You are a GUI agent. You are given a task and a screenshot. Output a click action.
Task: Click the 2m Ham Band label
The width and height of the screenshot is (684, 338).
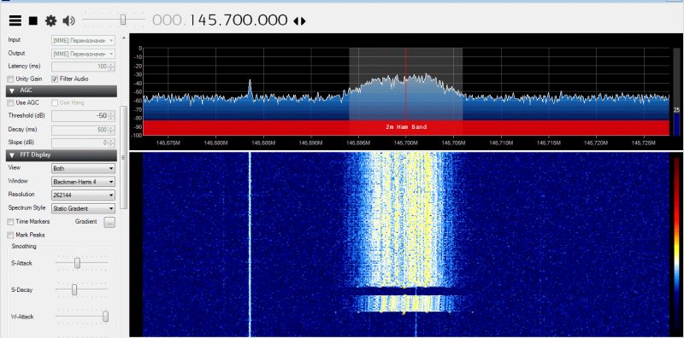(x=406, y=127)
